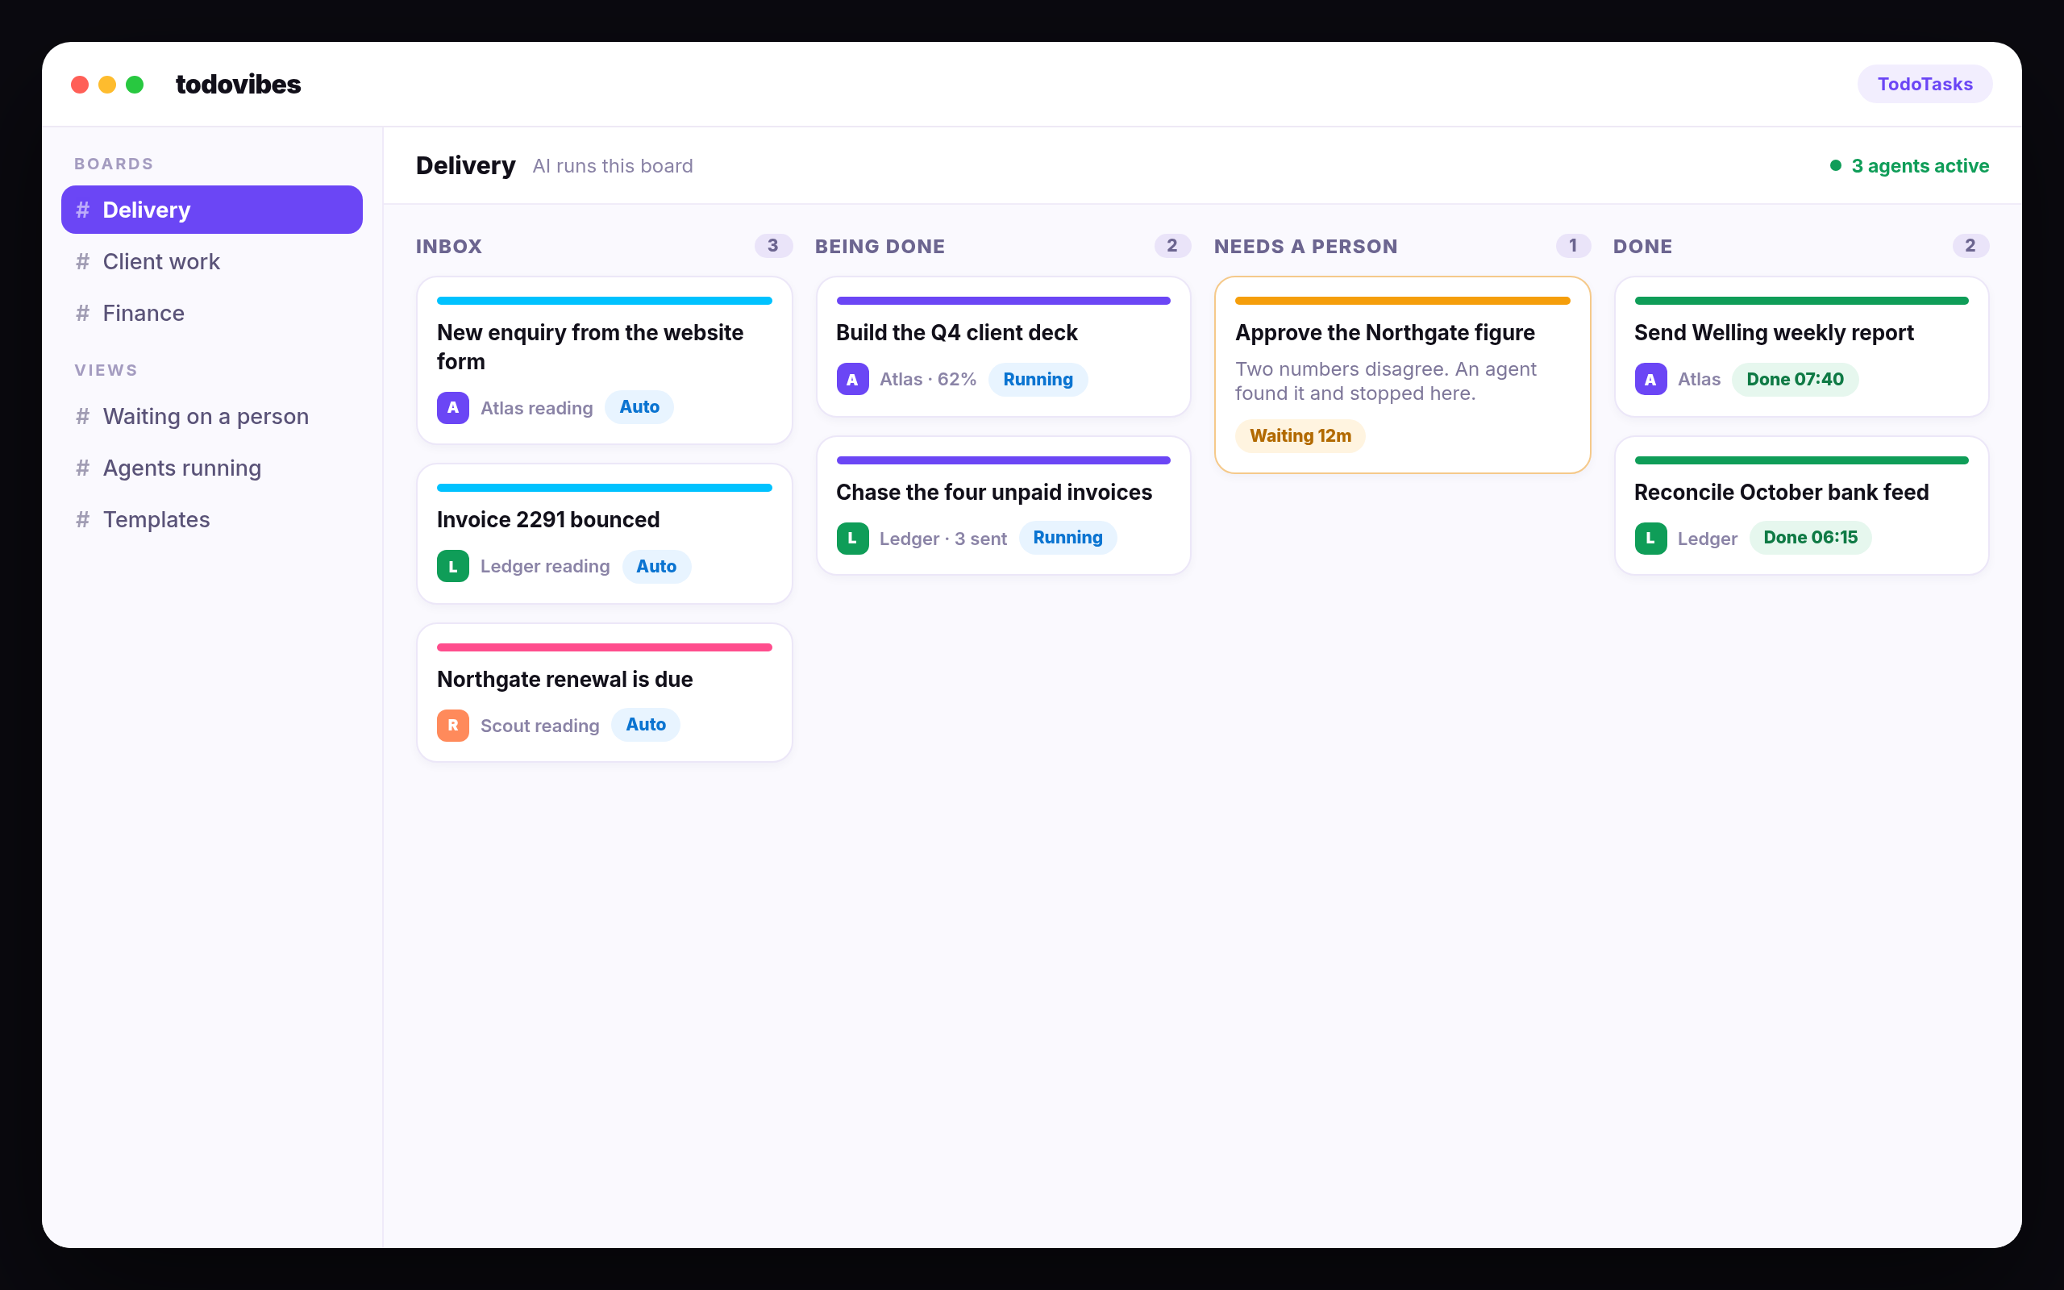Open the Client work board

pos(211,262)
